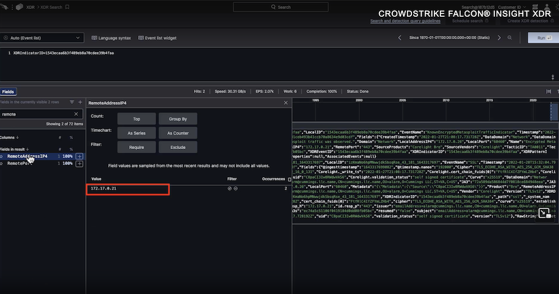Open the Auto (Event list) dropdown

tap(42, 38)
